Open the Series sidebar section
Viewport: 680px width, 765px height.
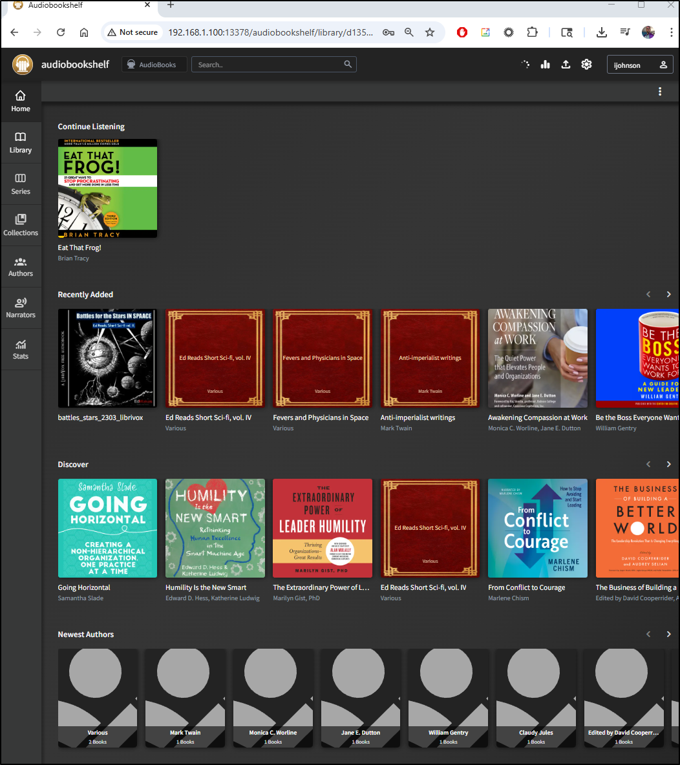[21, 184]
